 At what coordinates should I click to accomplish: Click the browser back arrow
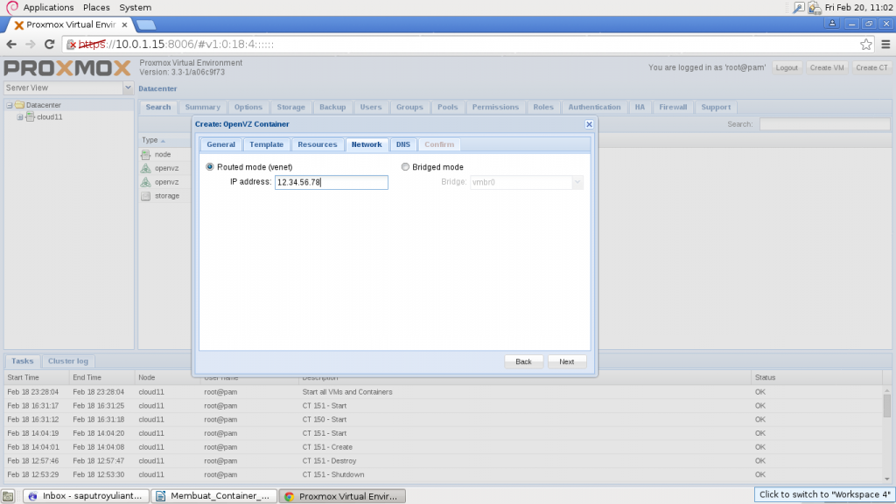11,44
